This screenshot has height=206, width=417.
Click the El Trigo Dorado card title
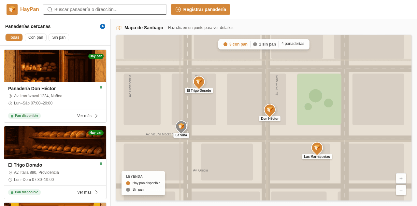(x=25, y=165)
